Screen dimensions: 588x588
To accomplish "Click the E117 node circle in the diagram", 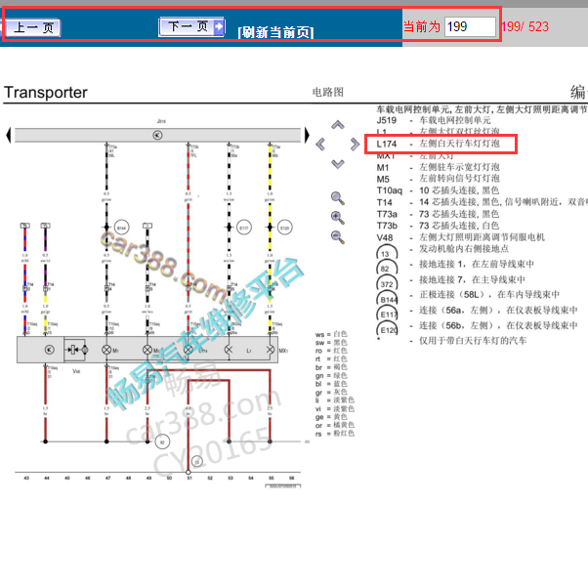I will point(244,228).
